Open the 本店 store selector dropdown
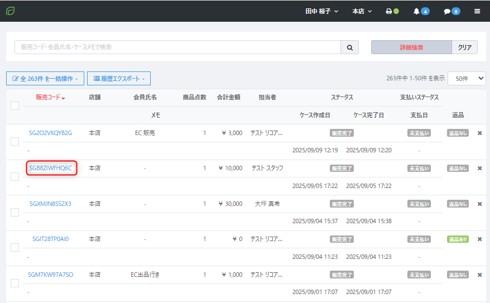Screen dimensions: 490x303 tap(362, 11)
